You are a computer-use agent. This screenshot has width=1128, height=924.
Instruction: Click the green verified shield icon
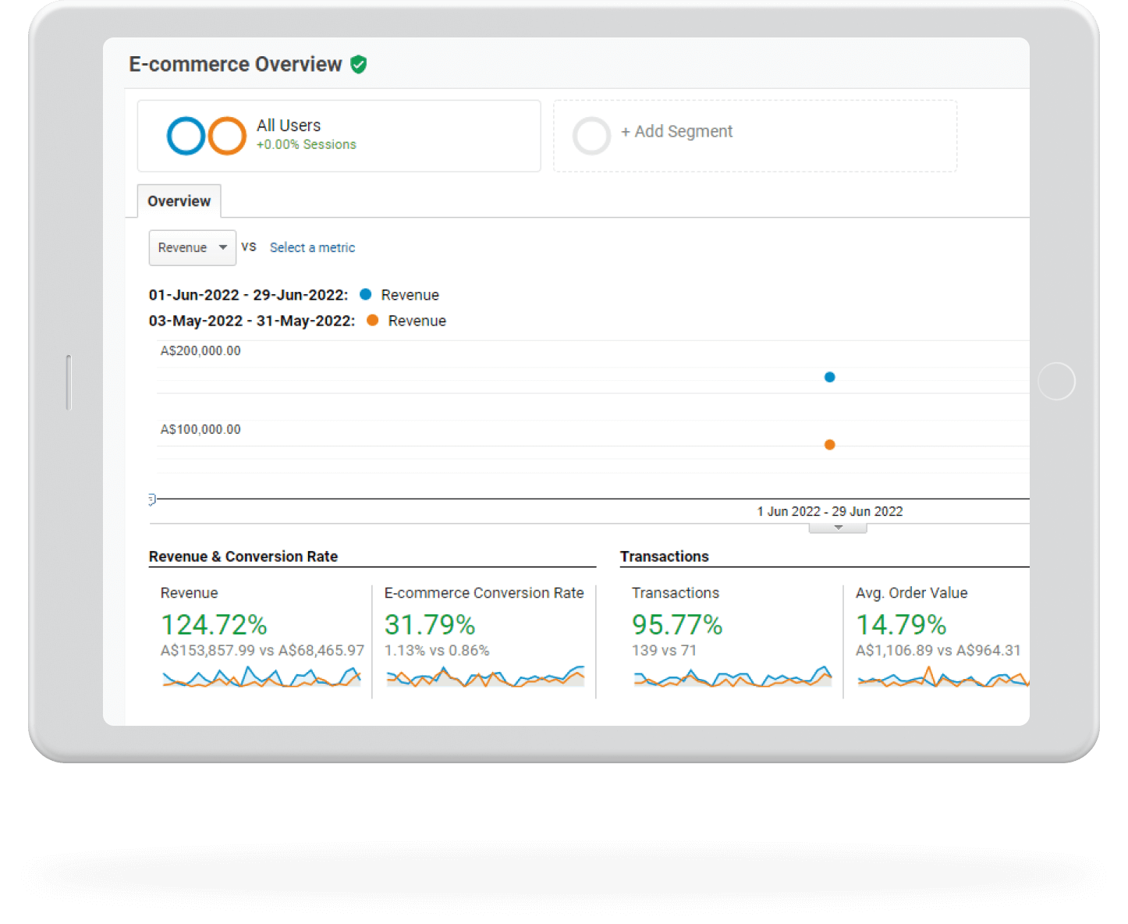[359, 65]
